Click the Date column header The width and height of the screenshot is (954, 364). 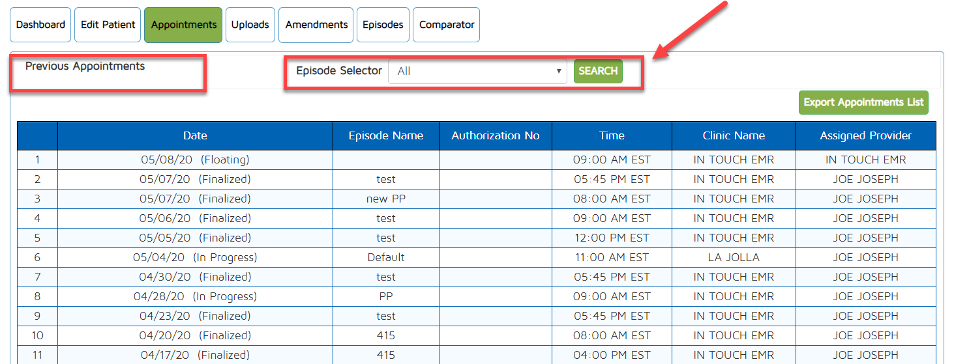click(195, 135)
